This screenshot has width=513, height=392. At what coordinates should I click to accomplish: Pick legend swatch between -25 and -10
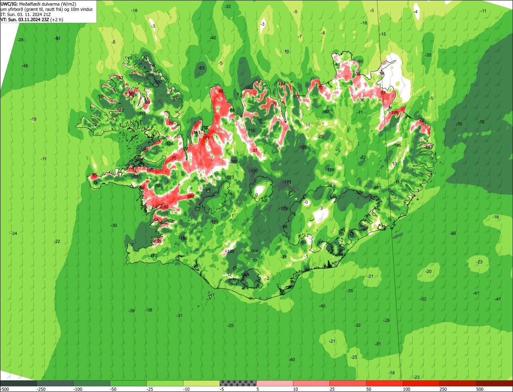165,383
